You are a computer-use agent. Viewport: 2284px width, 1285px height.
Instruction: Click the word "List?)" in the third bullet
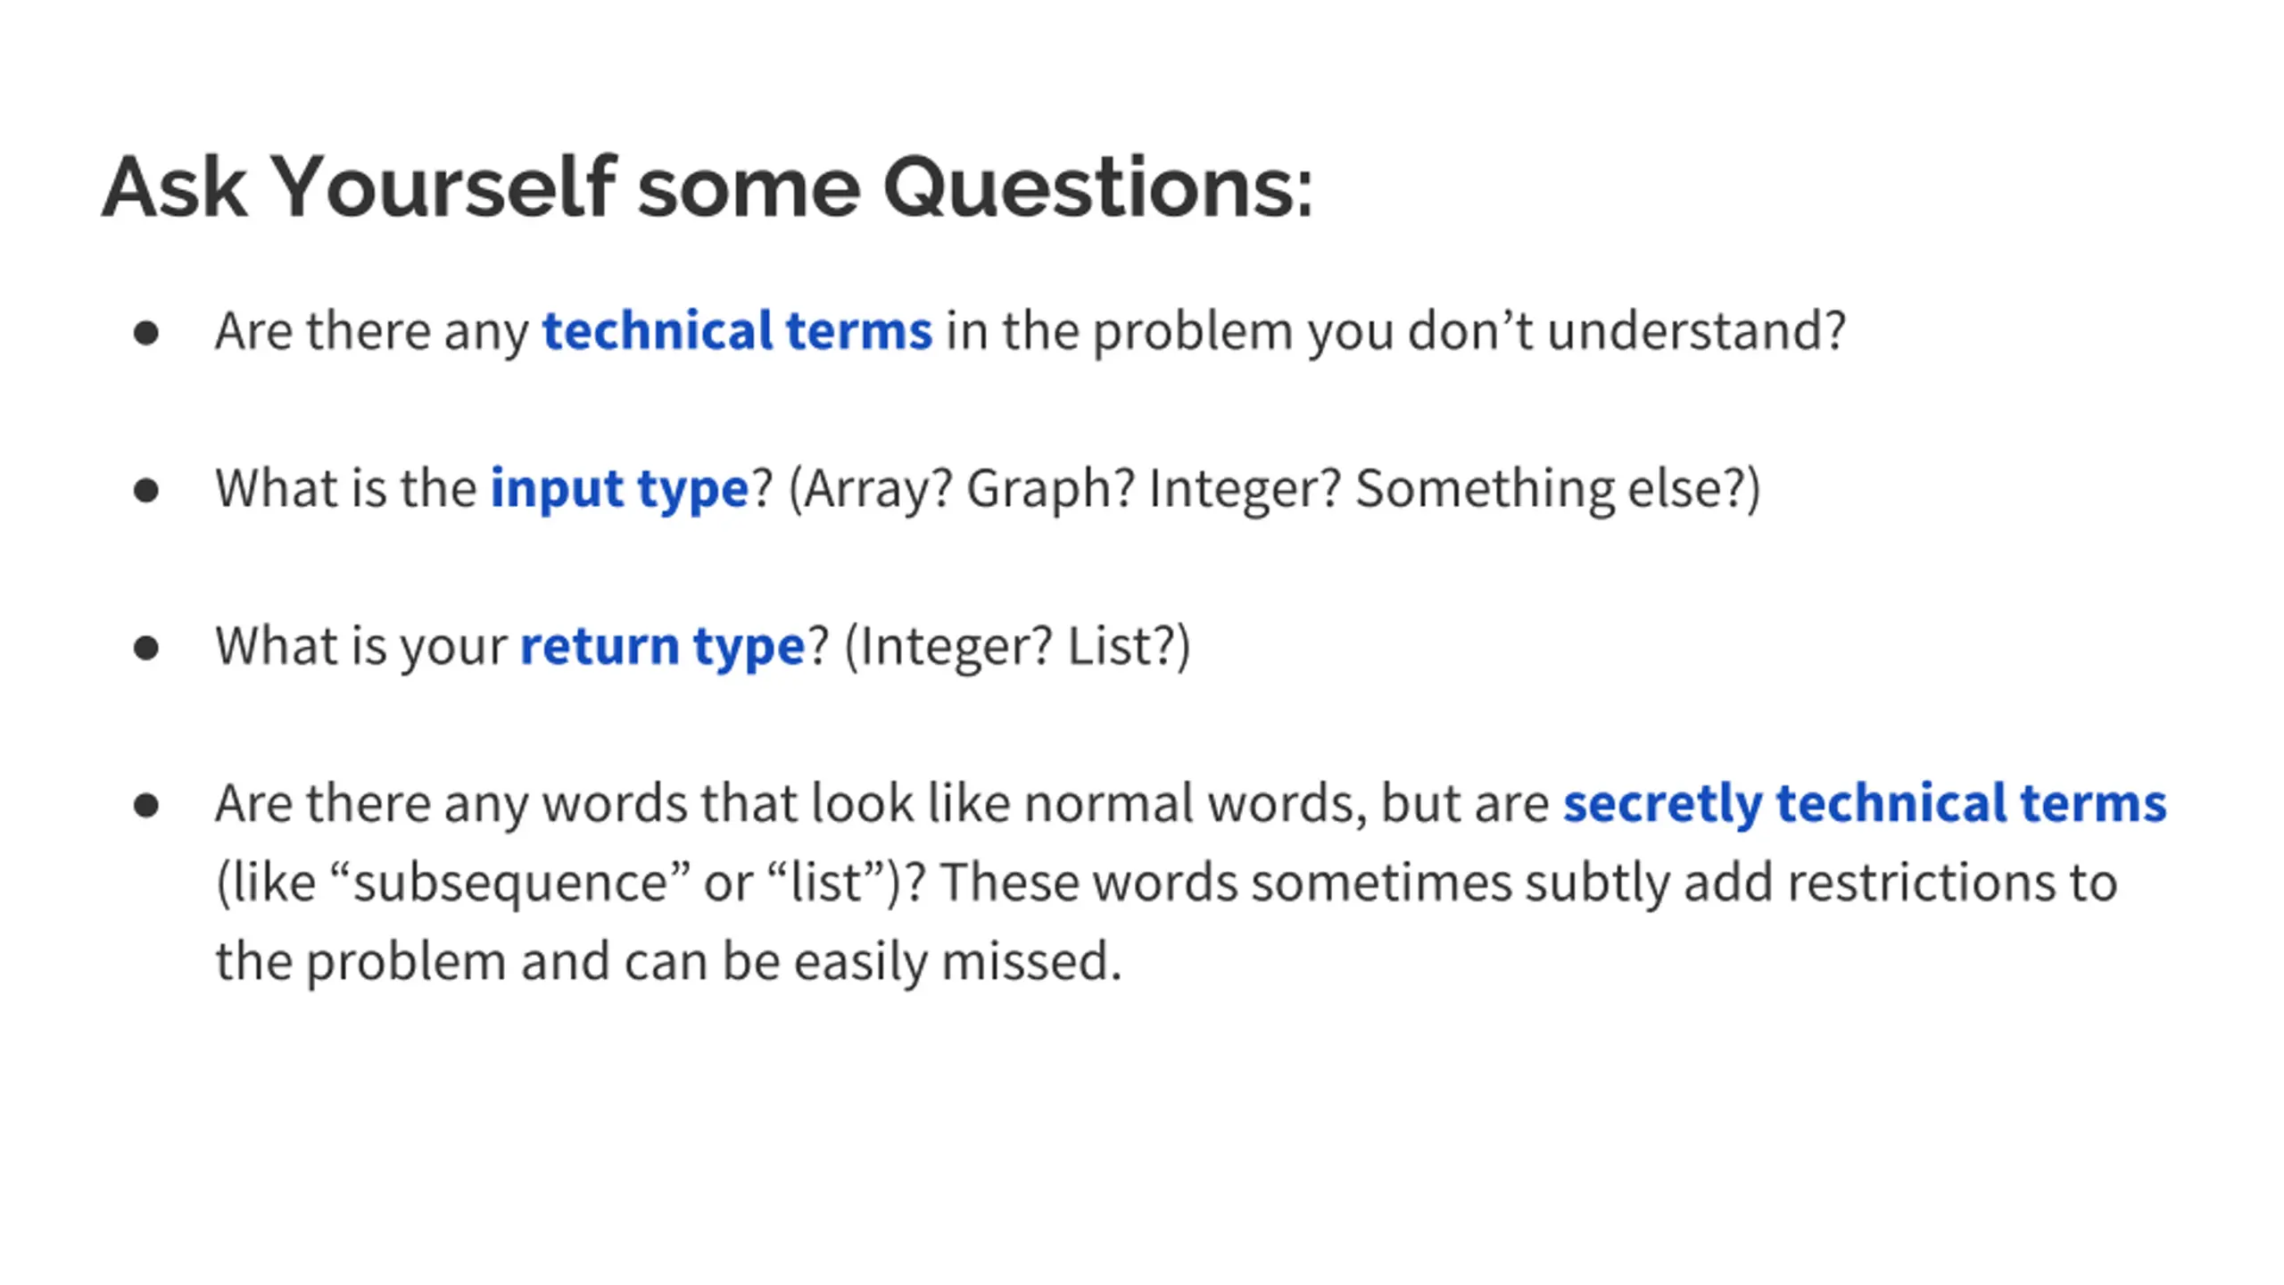(x=1130, y=646)
